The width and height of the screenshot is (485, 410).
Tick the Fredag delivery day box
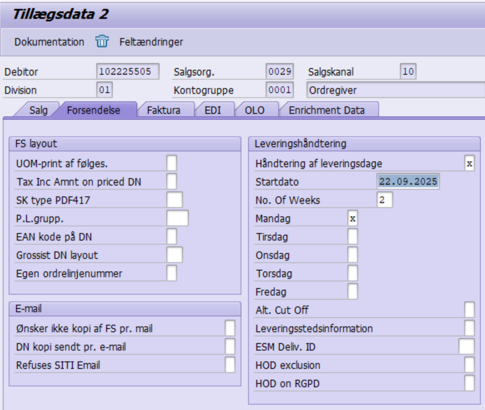353,291
